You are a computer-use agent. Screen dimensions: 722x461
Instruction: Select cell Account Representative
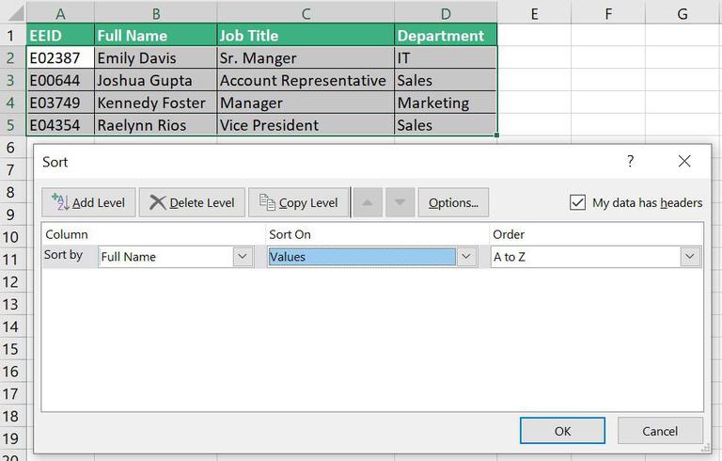point(306,80)
